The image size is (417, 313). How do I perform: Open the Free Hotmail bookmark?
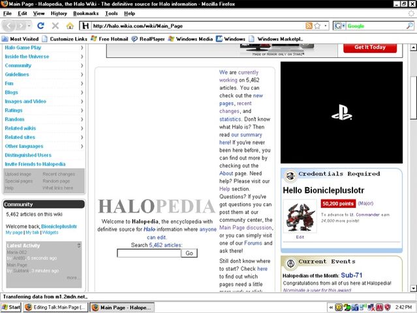pyautogui.click(x=109, y=38)
